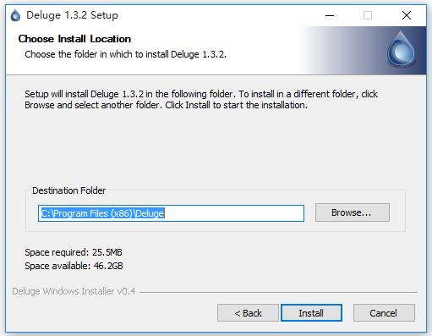Click the large Deluge logo in header
Screen dimensions: 432x336
[401, 49]
